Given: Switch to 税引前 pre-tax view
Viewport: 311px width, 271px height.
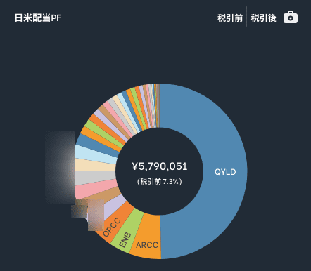Looking at the screenshot, I should tap(230, 18).
